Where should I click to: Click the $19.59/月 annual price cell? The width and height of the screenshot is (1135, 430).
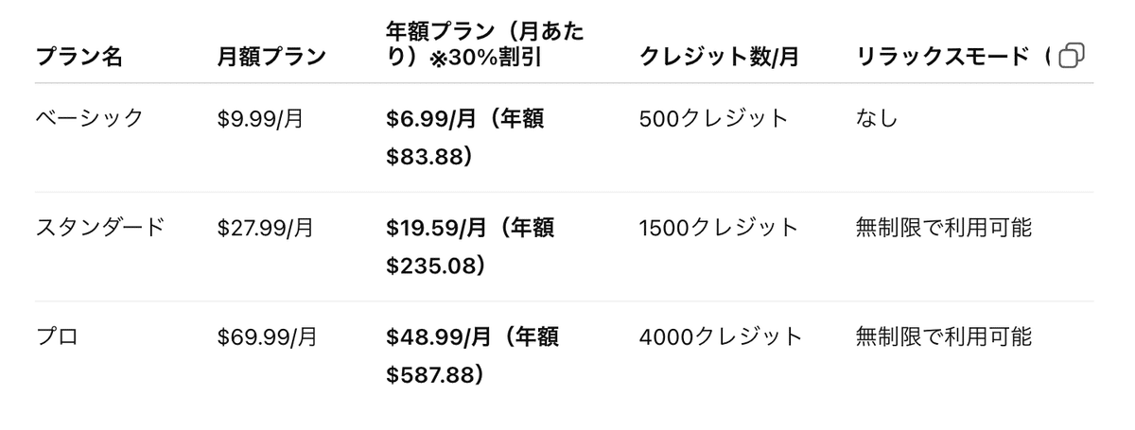click(469, 246)
